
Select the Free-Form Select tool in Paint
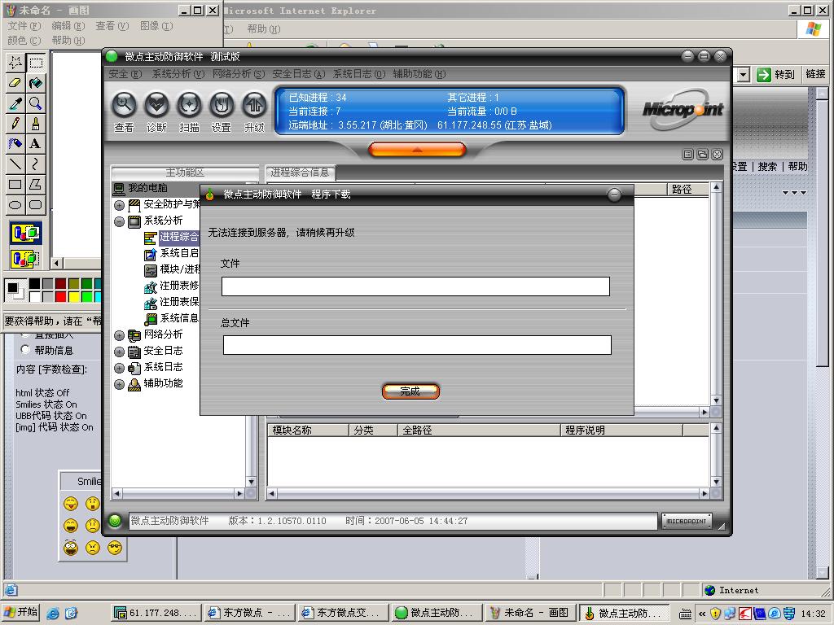tap(15, 63)
